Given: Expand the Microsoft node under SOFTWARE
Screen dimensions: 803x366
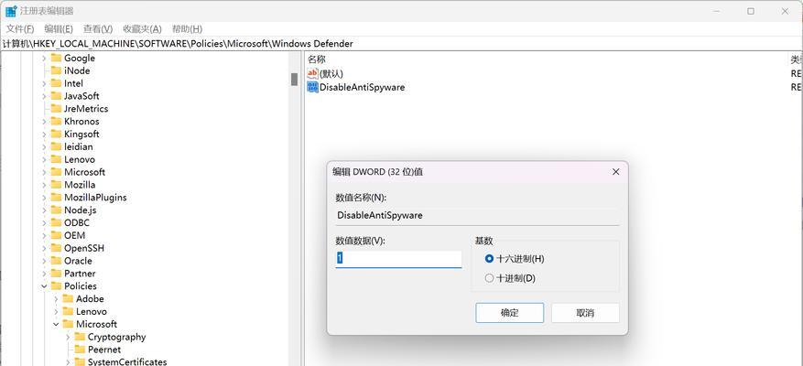Looking at the screenshot, I should point(44,172).
